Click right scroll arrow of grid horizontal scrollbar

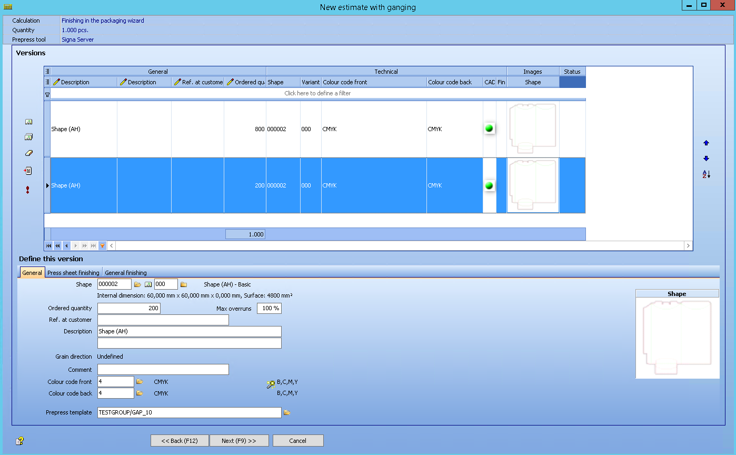coord(688,246)
